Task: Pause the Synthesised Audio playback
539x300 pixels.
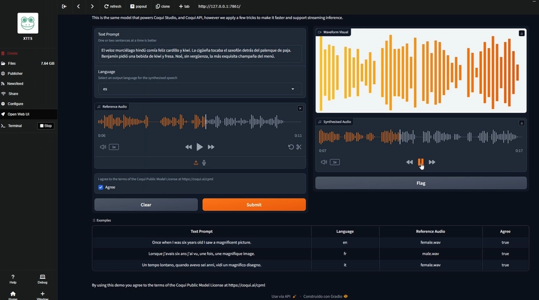Action: tap(421, 162)
